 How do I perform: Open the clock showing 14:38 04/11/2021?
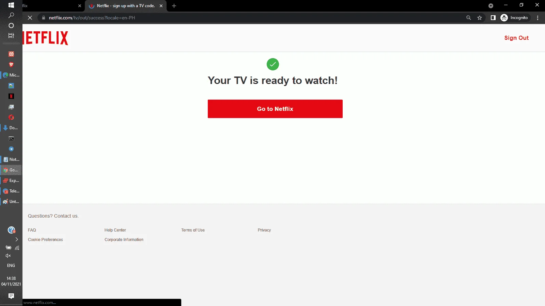tap(11, 281)
